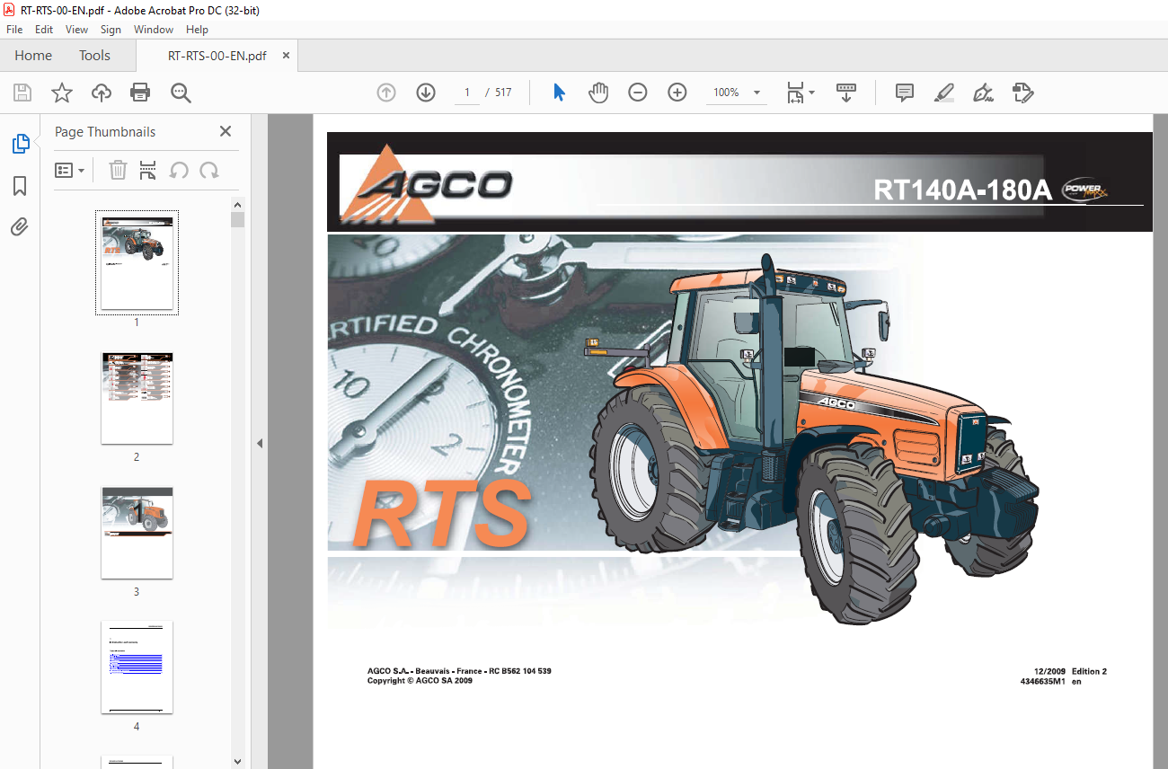
Task: Open the fit page options icon
Action: click(800, 93)
